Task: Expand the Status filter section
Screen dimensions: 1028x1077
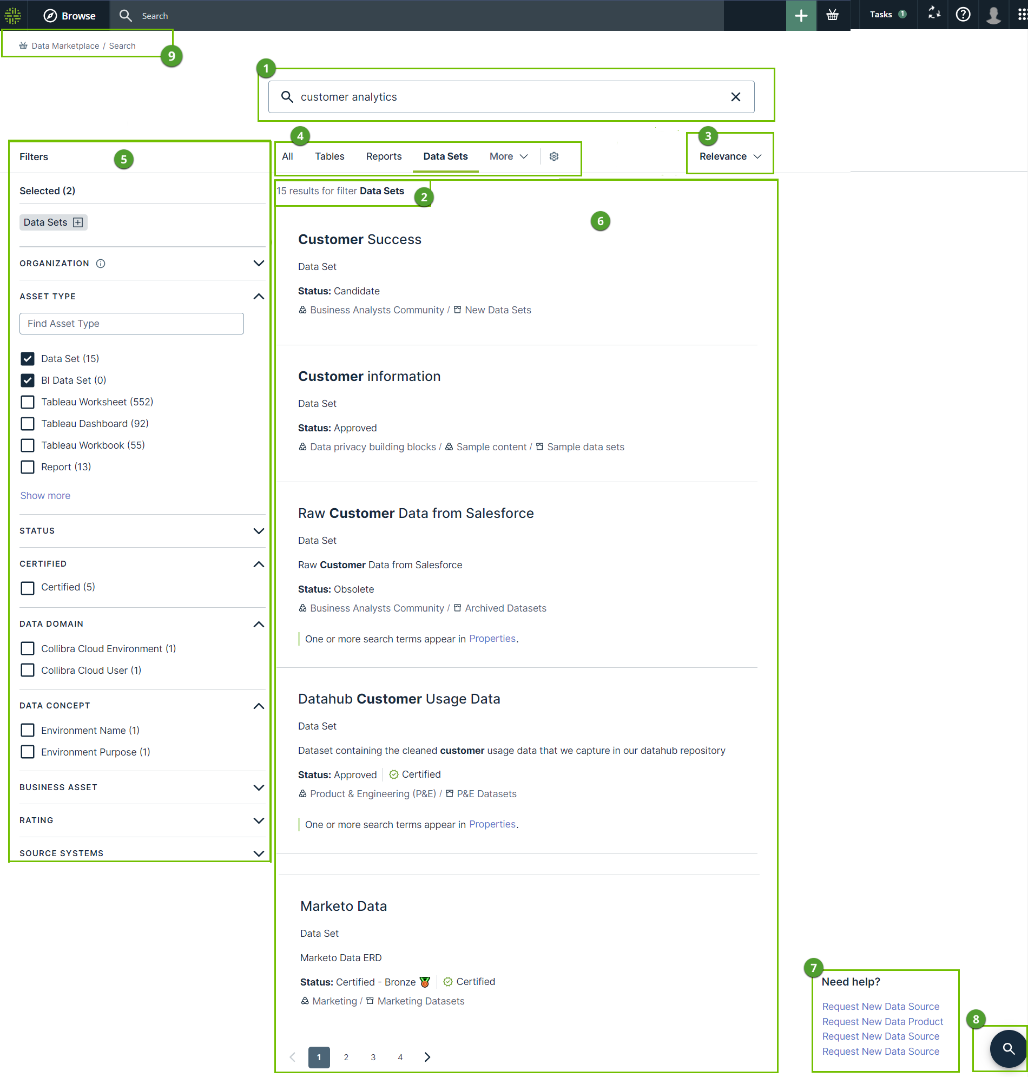Action: tap(259, 531)
